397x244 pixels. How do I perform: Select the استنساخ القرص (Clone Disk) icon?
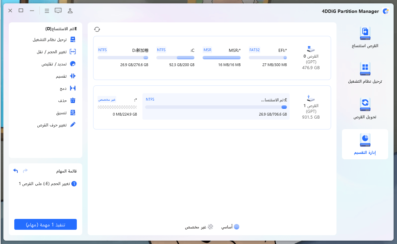[x=365, y=37]
